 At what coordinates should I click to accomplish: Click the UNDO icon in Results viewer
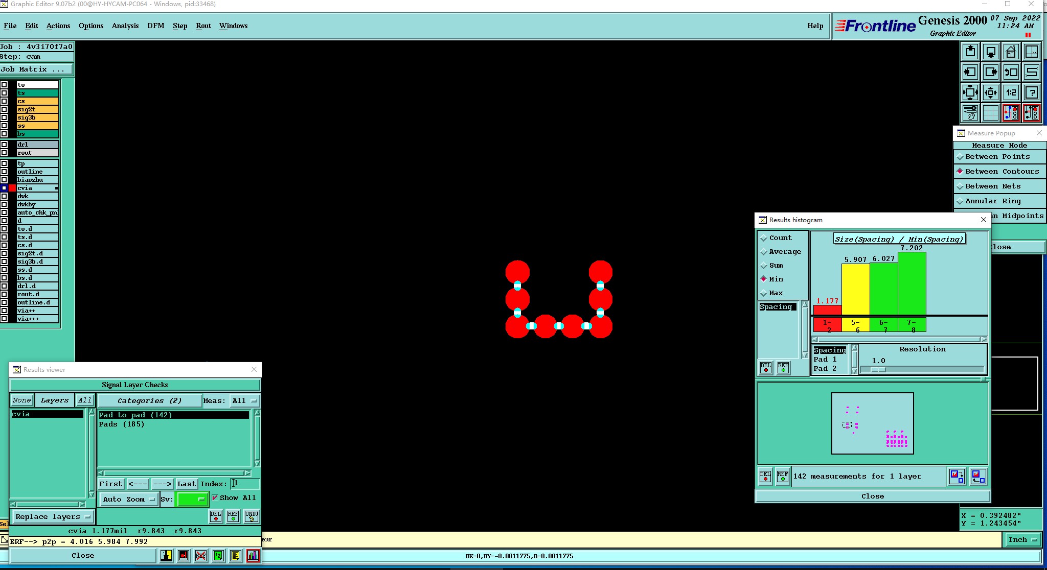(251, 516)
